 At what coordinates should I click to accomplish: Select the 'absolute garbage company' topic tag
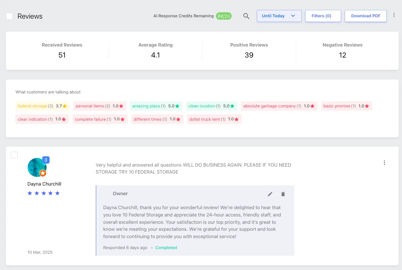[279, 106]
